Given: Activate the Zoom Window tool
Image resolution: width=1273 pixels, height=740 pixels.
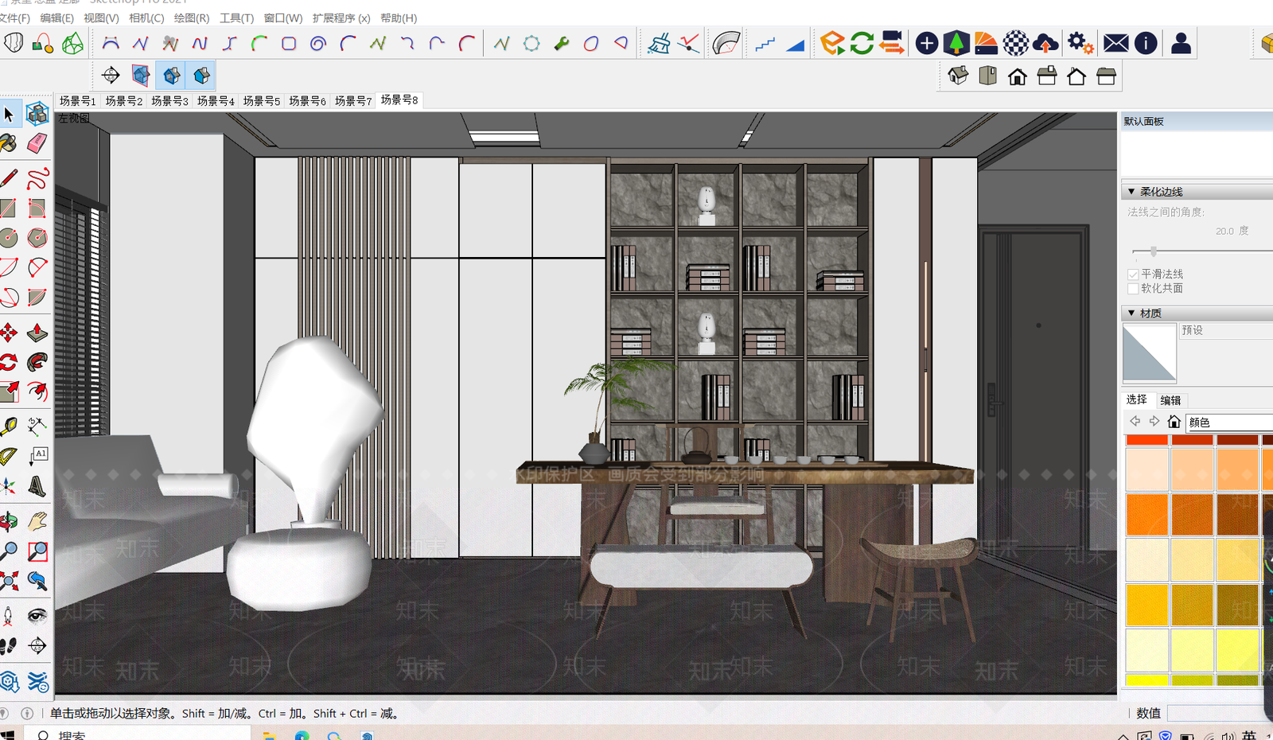Looking at the screenshot, I should point(37,551).
